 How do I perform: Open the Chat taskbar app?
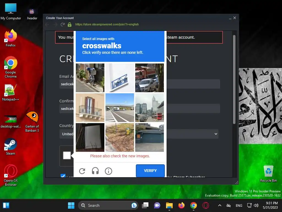(157, 205)
